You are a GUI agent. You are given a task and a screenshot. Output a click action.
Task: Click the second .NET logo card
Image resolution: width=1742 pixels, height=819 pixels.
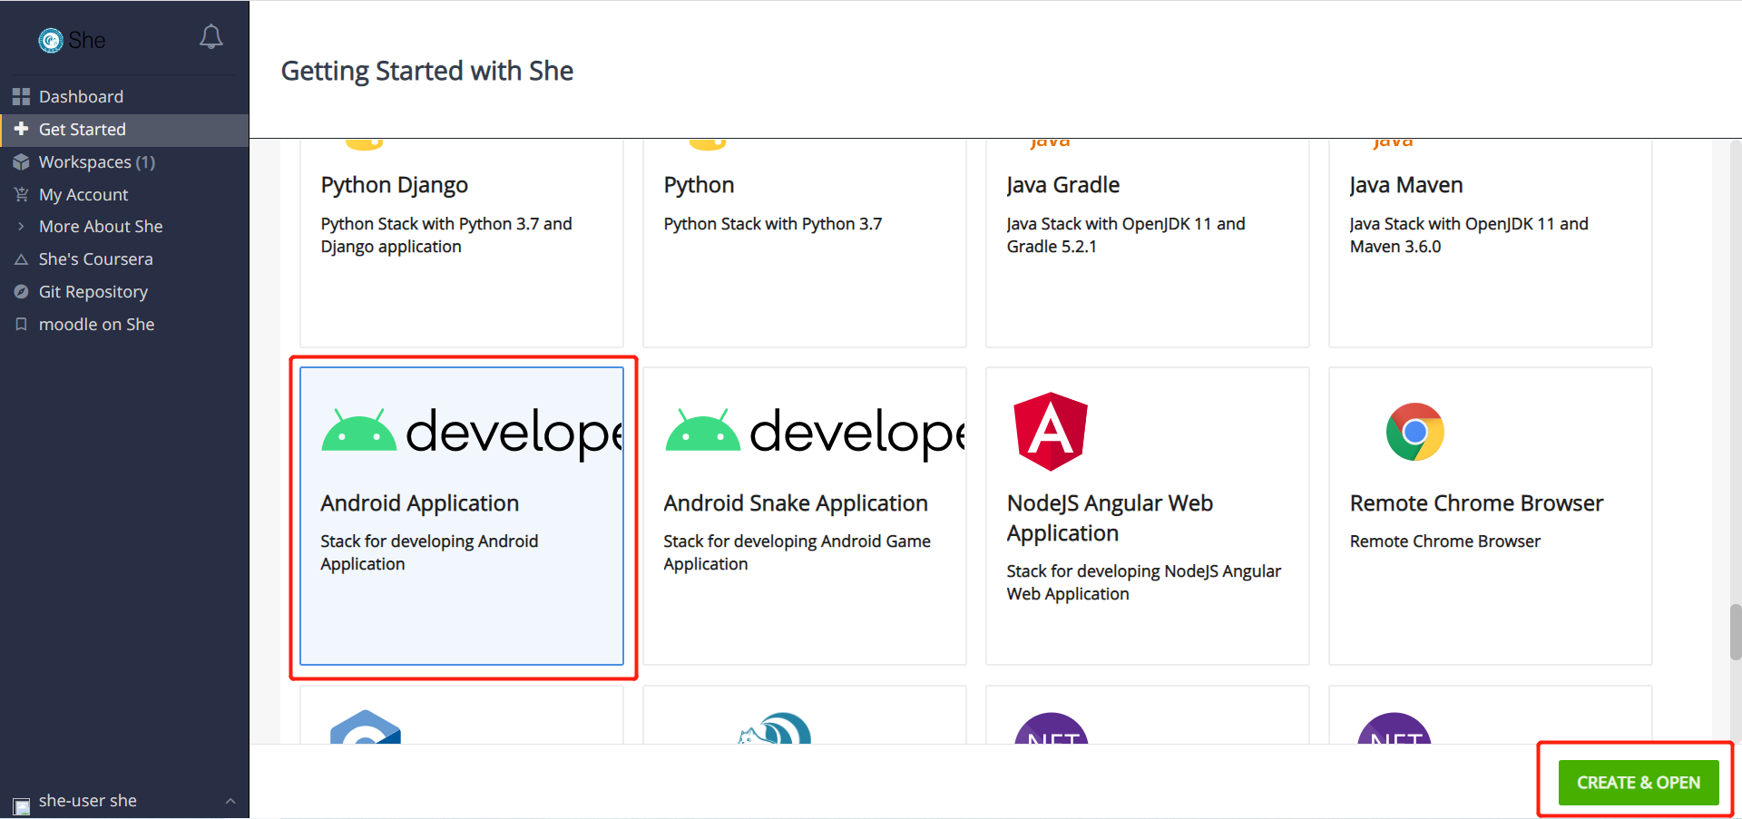point(1394,728)
